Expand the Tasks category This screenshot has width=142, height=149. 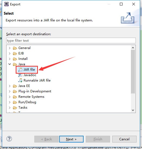(9, 108)
